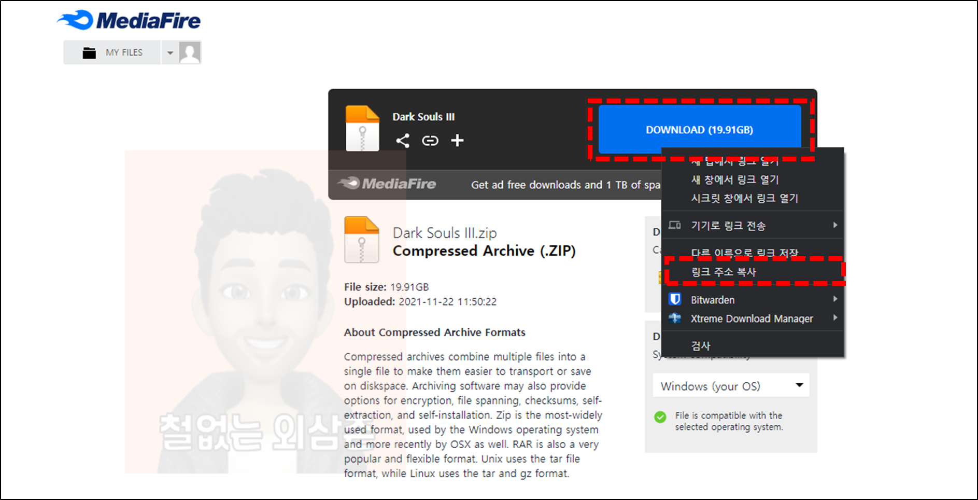The width and height of the screenshot is (978, 500).
Task: Open the Bitwarden context menu item
Action: (x=753, y=300)
